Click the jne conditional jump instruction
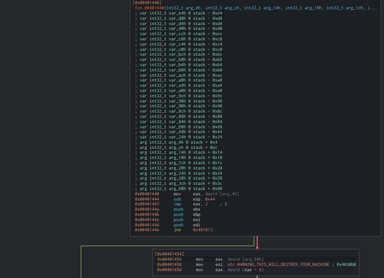384x278 pixels. pos(177,230)
